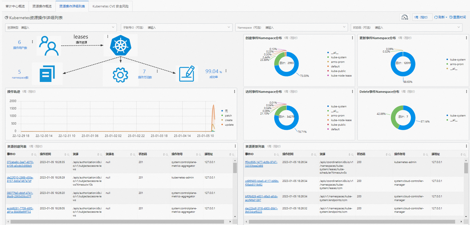Open event link 08077fa0-dbbf-4741
This screenshot has width=470, height=225.
20,195
